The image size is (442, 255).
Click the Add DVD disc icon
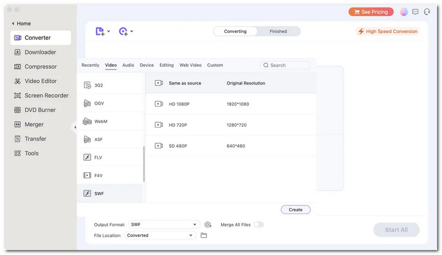tap(123, 31)
